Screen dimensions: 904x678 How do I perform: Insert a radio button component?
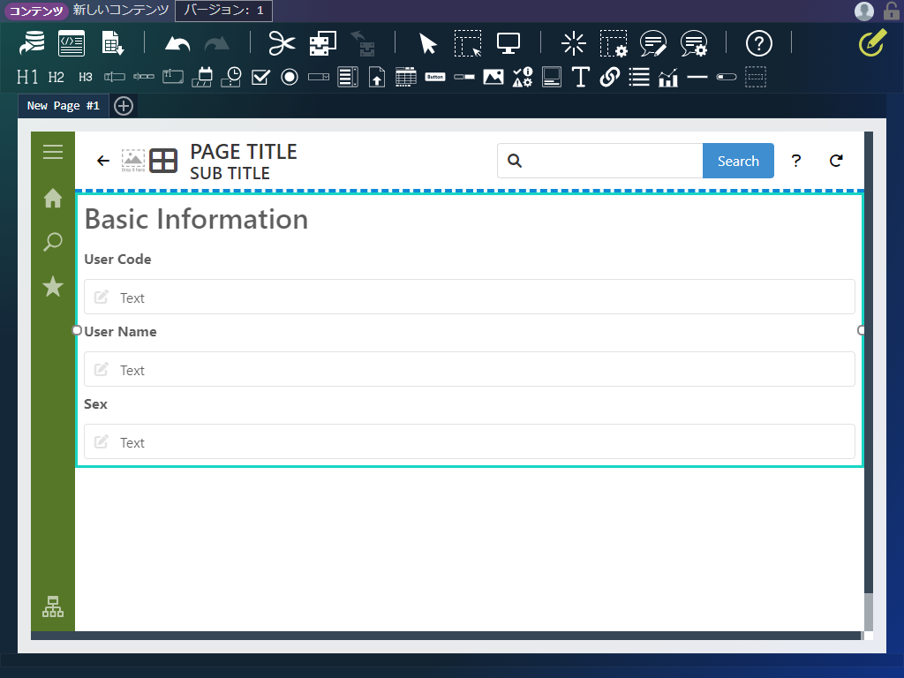pyautogui.click(x=290, y=77)
